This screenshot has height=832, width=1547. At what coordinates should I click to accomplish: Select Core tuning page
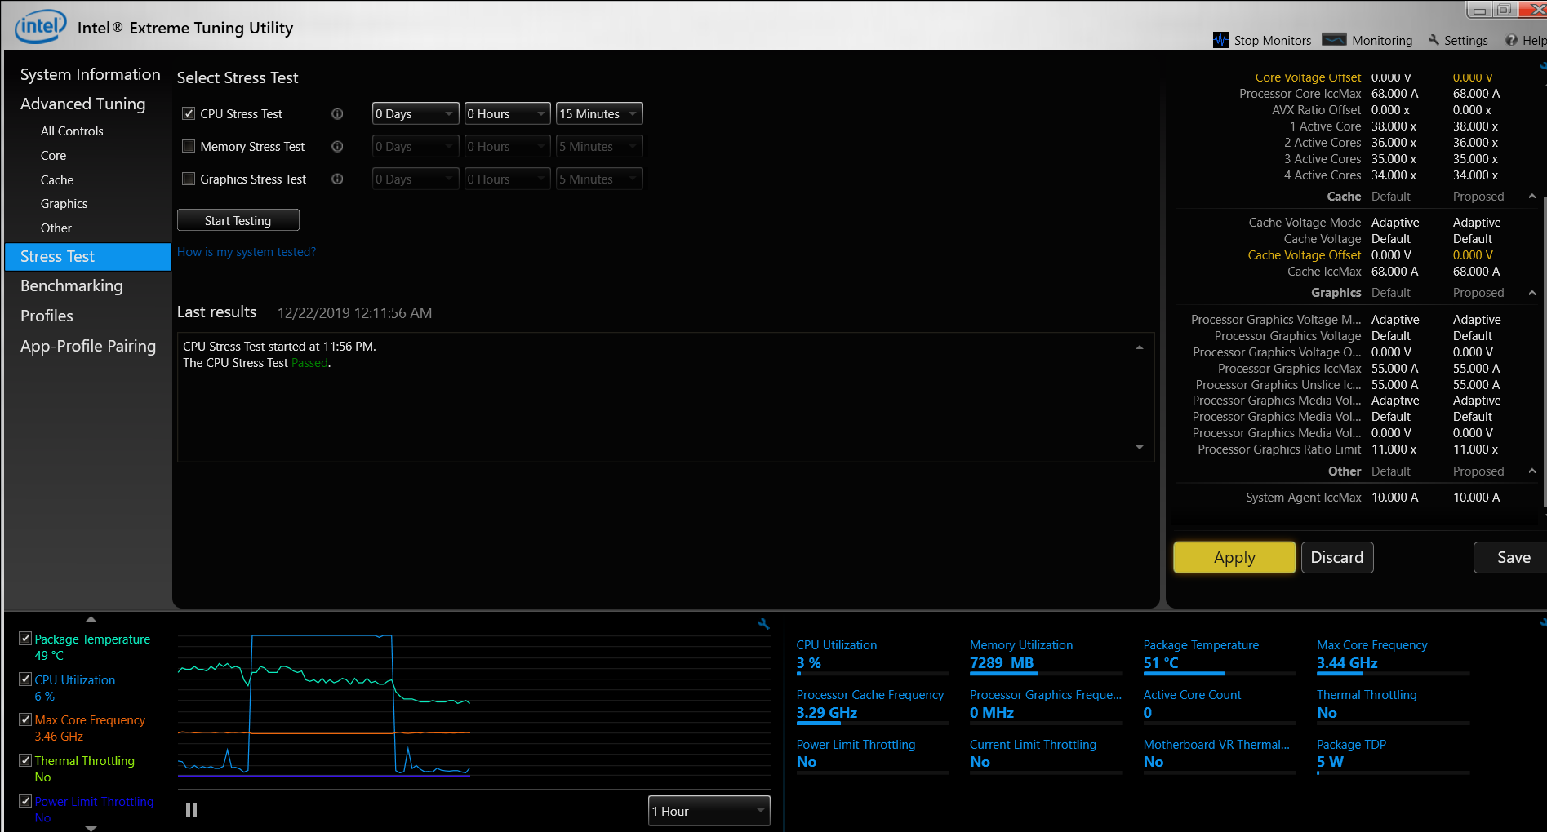tap(53, 156)
